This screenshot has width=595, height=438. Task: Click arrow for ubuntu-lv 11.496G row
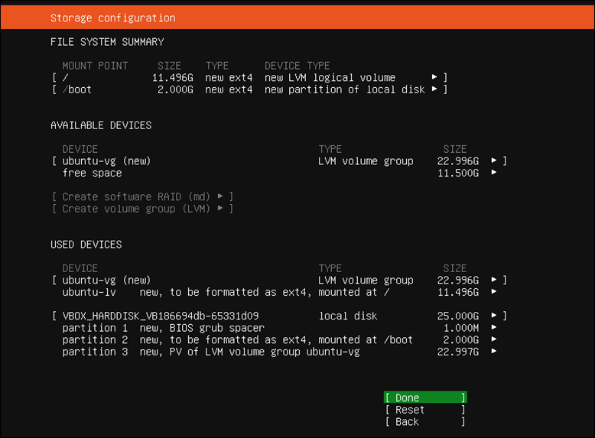coord(494,291)
